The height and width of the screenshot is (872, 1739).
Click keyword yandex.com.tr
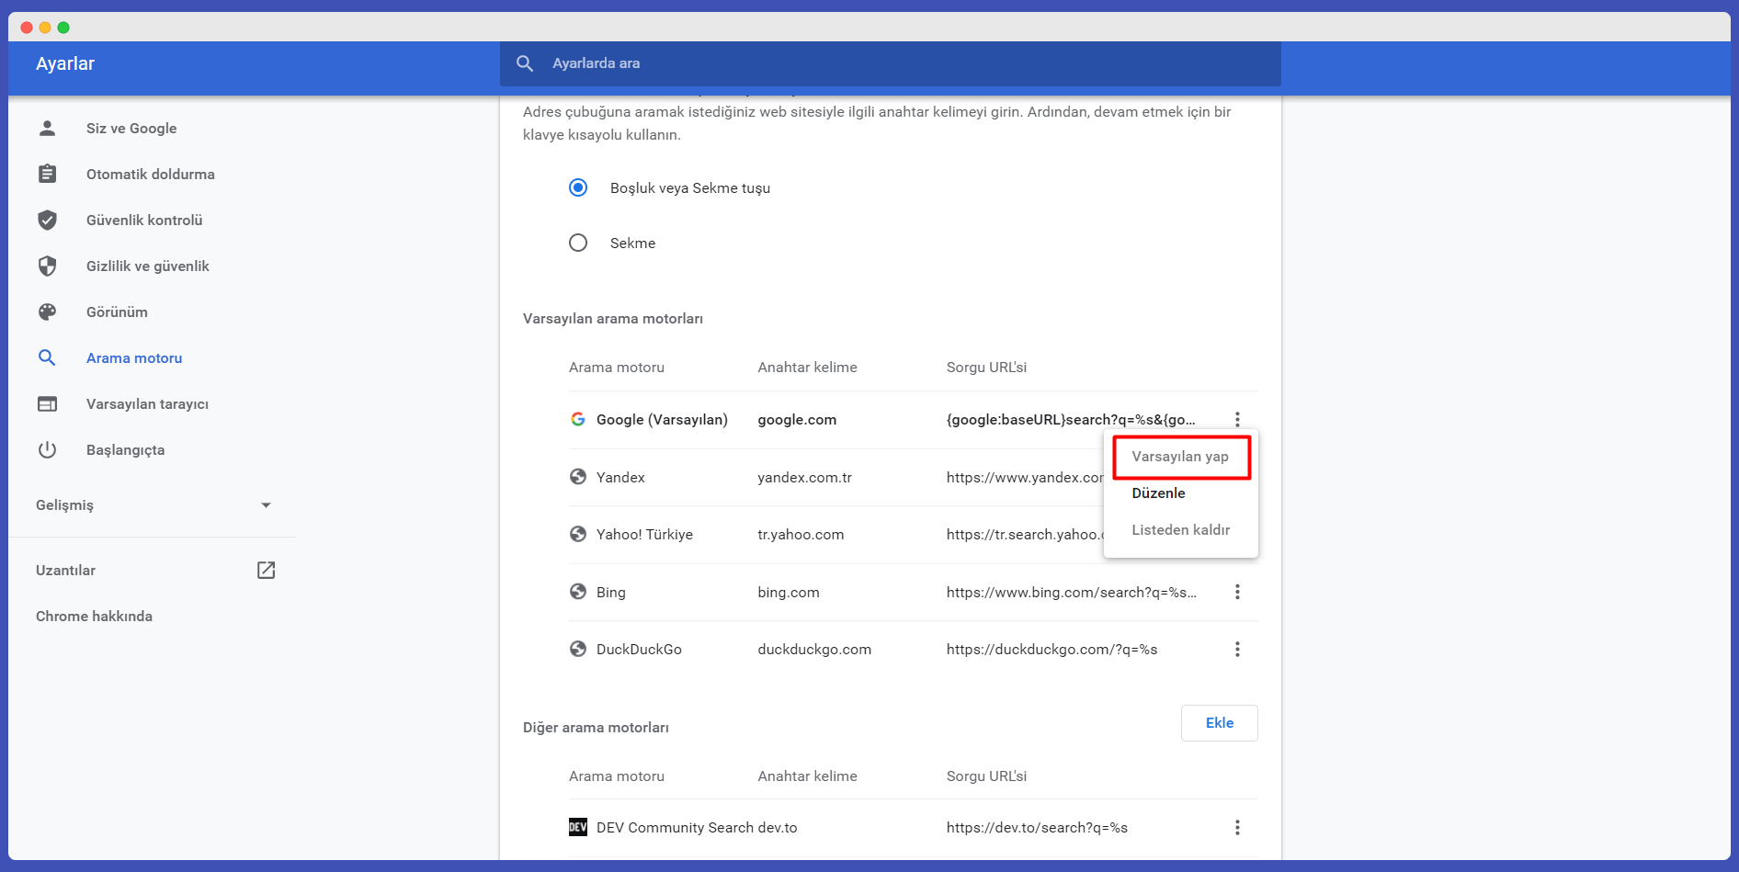804,478
